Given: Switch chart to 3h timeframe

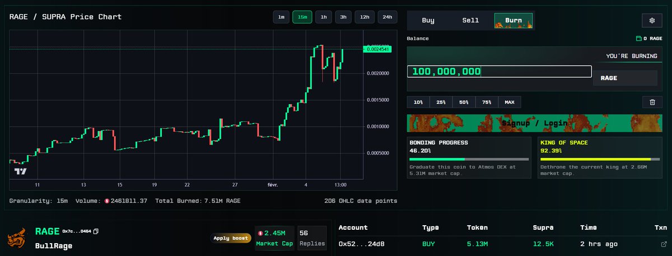Looking at the screenshot, I should (343, 17).
